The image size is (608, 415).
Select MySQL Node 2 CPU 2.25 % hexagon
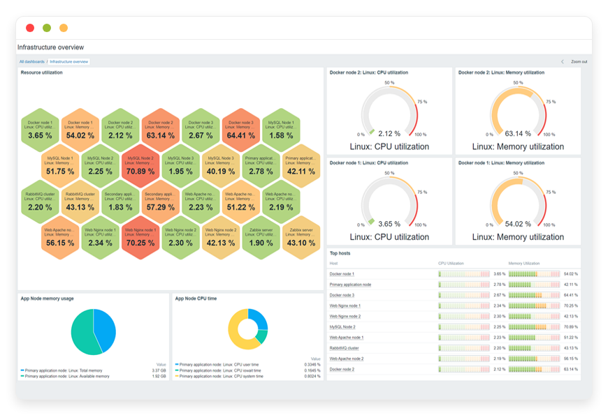pos(101,166)
